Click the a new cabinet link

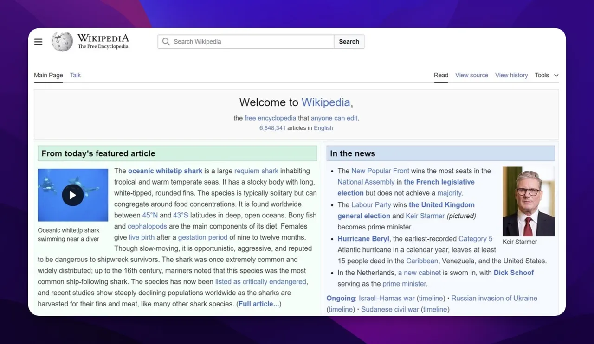pyautogui.click(x=420, y=273)
